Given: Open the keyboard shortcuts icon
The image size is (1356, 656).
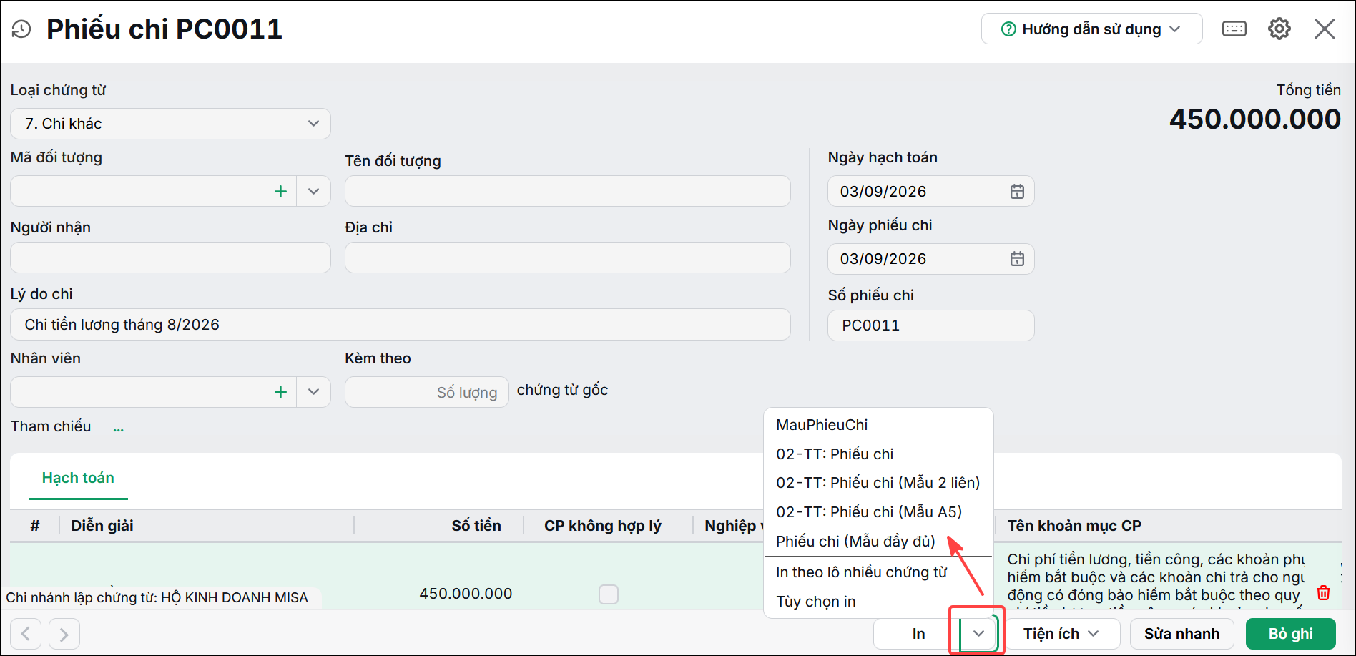Looking at the screenshot, I should [1234, 29].
